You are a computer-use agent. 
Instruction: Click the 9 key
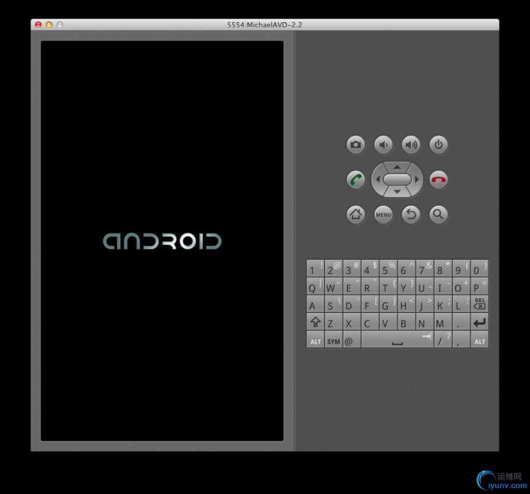point(461,268)
